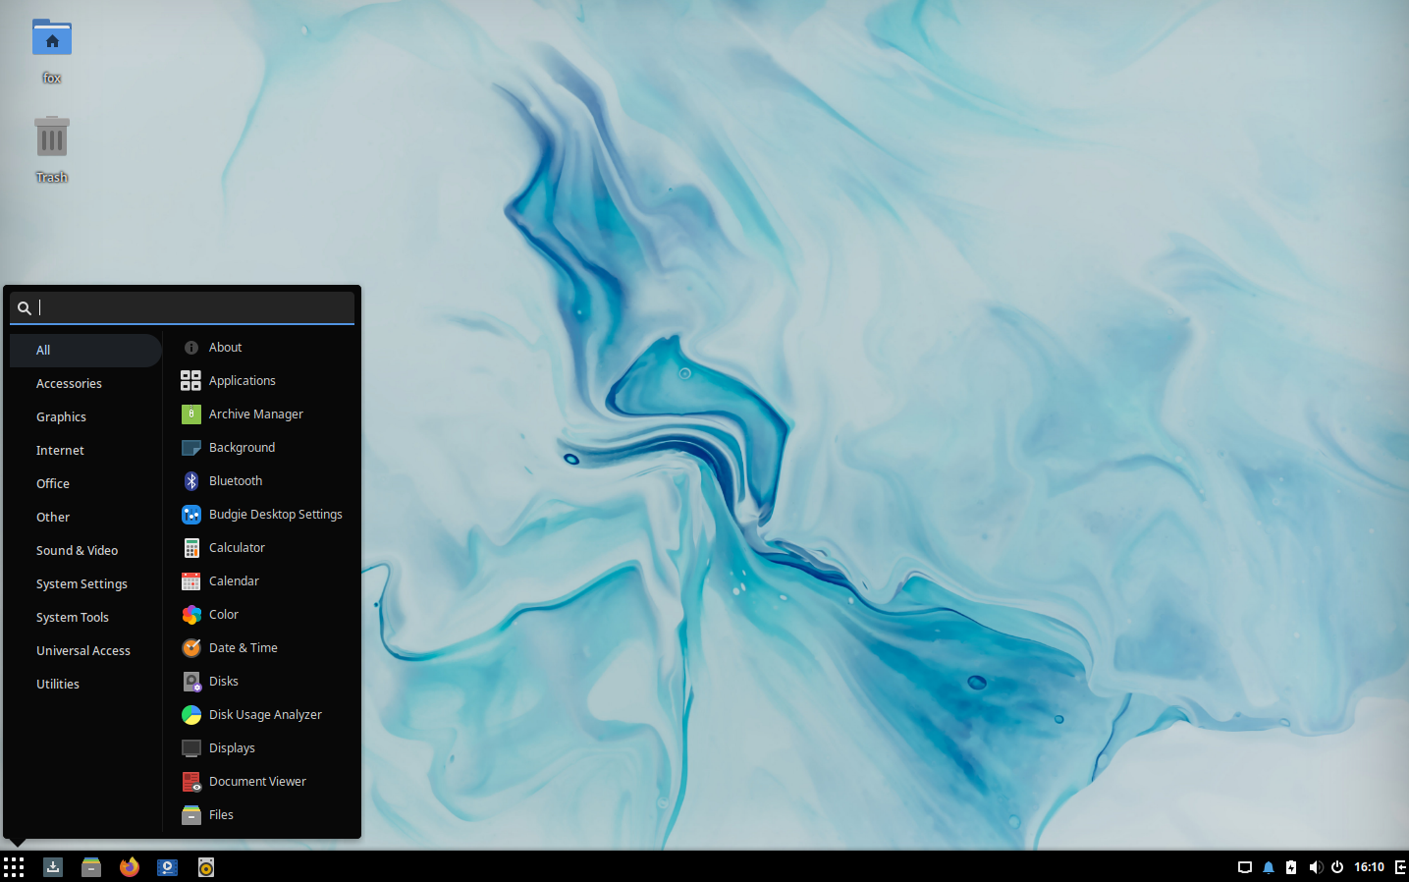Open the file manager taskbar icon

click(91, 867)
